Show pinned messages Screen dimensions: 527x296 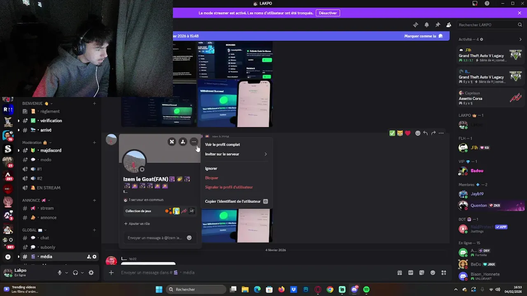coord(438,25)
